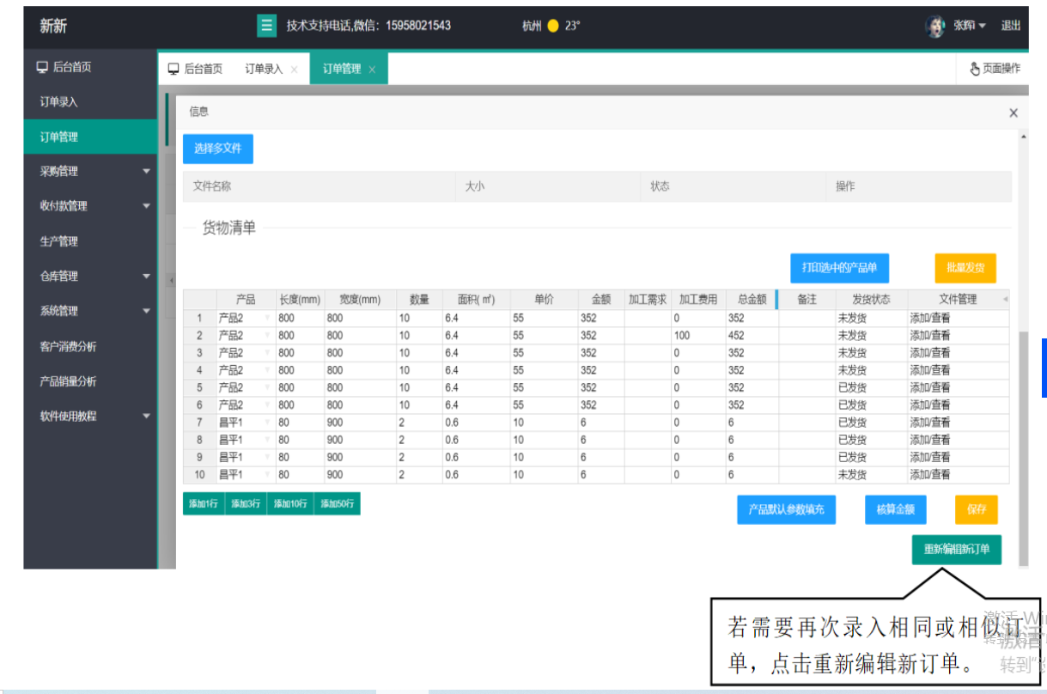The image size is (1047, 694).
Task: Click the dialog's vertical scrollbar
Action: click(x=1023, y=447)
